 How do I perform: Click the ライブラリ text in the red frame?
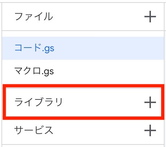pos(38,102)
